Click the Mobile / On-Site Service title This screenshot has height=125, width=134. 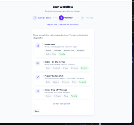(55, 62)
